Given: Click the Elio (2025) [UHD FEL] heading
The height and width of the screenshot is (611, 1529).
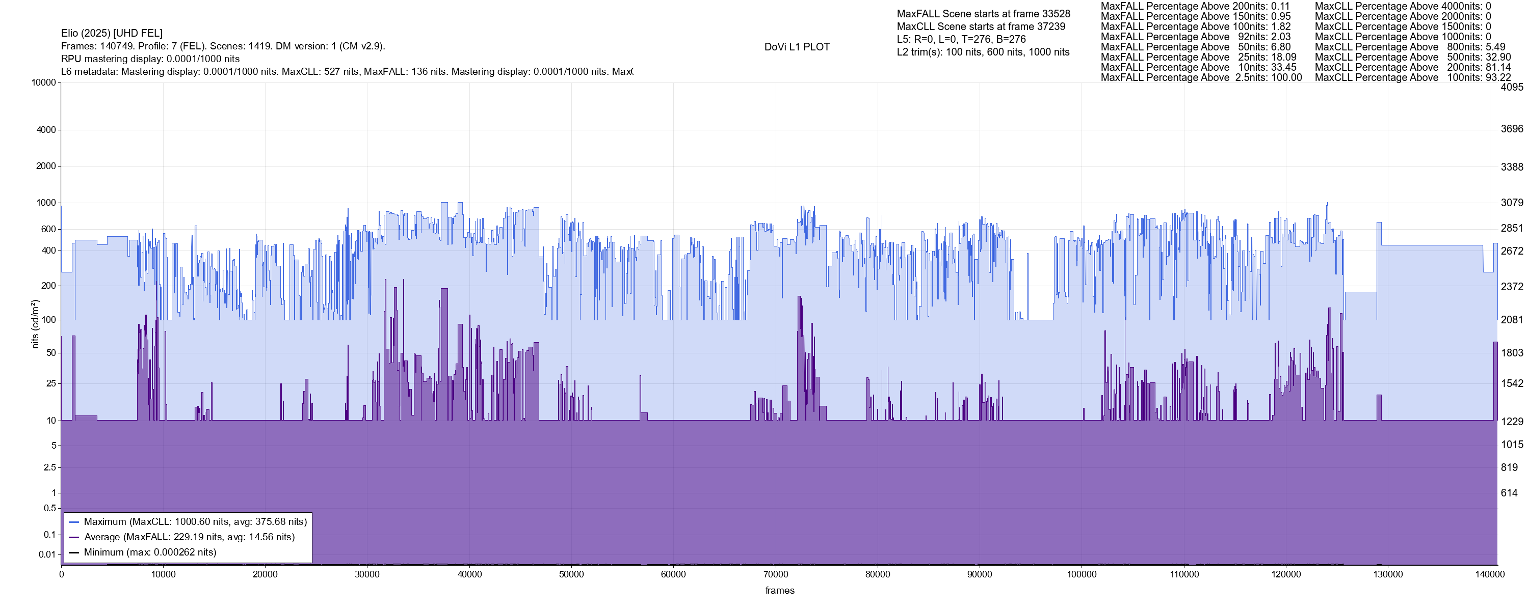Looking at the screenshot, I should (112, 33).
